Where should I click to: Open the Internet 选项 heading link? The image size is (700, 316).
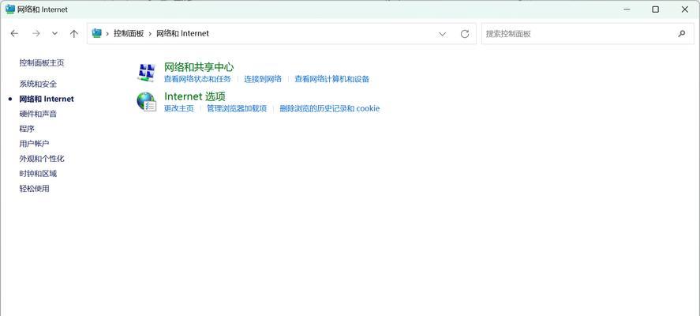[x=195, y=96]
